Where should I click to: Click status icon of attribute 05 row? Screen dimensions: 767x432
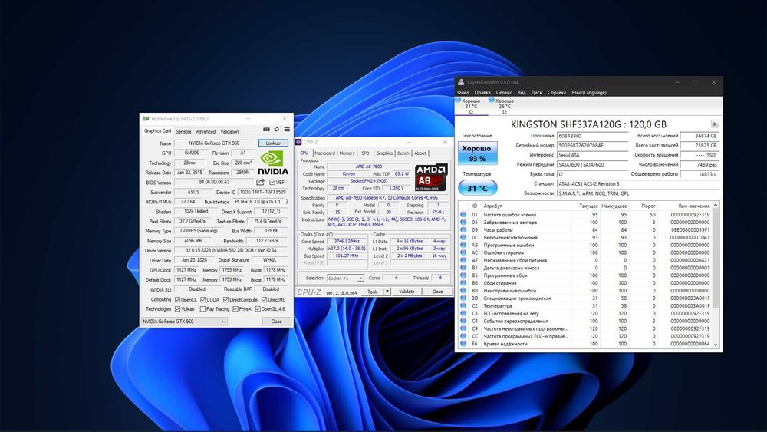pos(463,222)
